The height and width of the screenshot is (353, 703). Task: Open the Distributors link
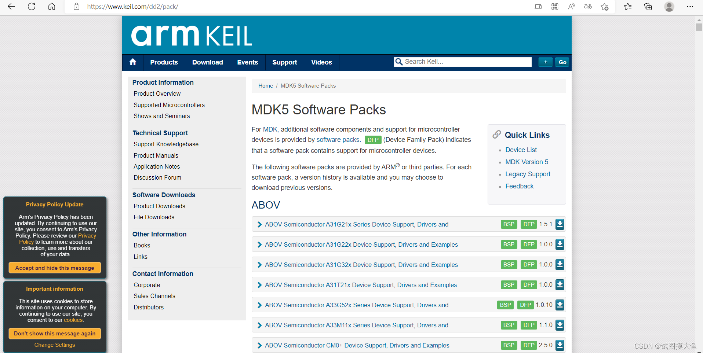[149, 307]
